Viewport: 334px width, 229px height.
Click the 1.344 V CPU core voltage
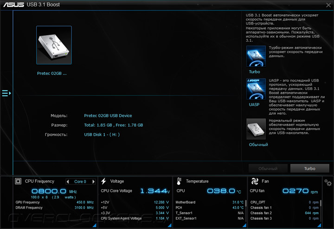click(x=155, y=191)
